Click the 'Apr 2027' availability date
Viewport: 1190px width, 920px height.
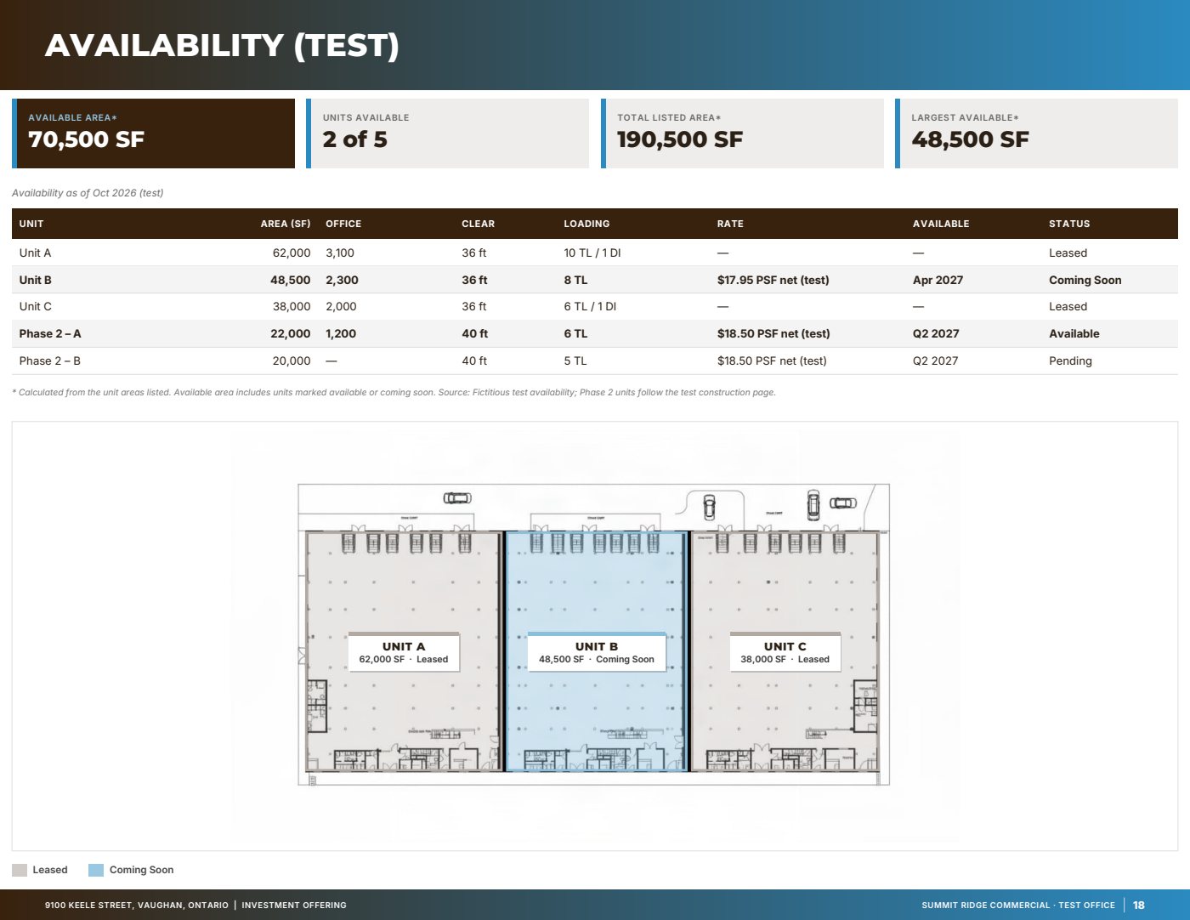(938, 280)
